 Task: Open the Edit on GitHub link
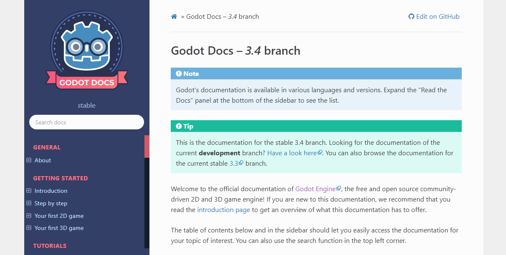click(x=434, y=17)
